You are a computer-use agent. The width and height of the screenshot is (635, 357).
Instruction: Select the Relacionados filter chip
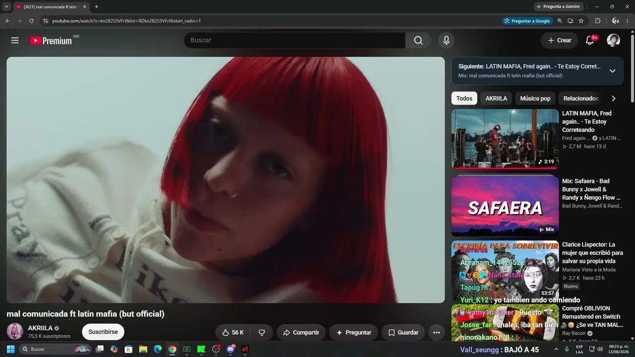[581, 99]
